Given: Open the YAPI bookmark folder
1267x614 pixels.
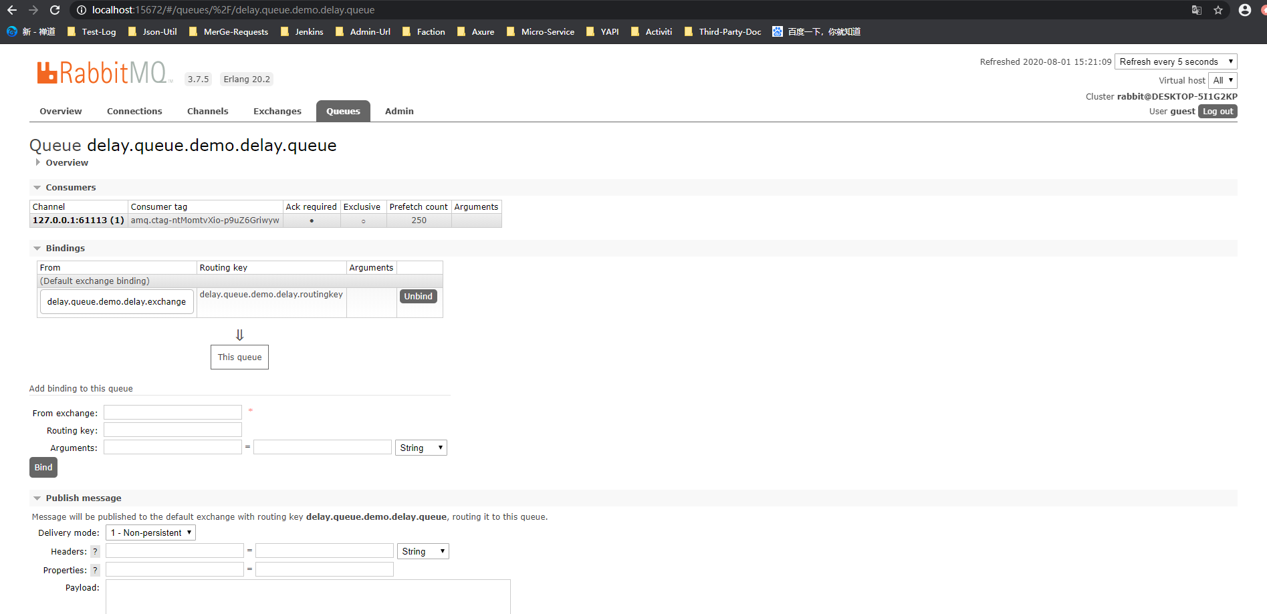Looking at the screenshot, I should click(x=602, y=31).
